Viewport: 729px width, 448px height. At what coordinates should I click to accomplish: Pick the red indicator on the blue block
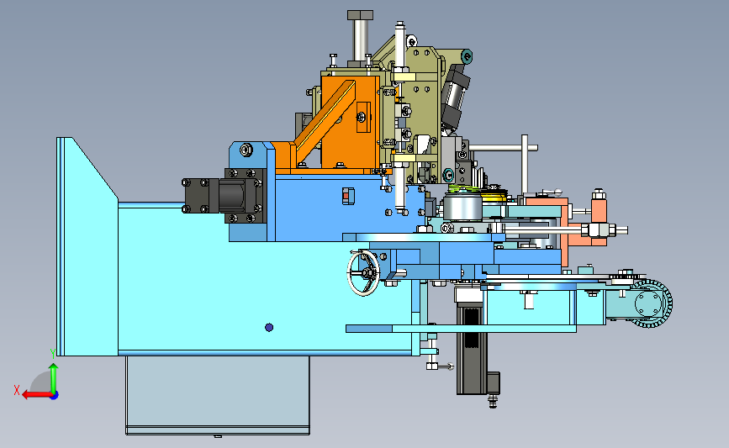[346, 196]
